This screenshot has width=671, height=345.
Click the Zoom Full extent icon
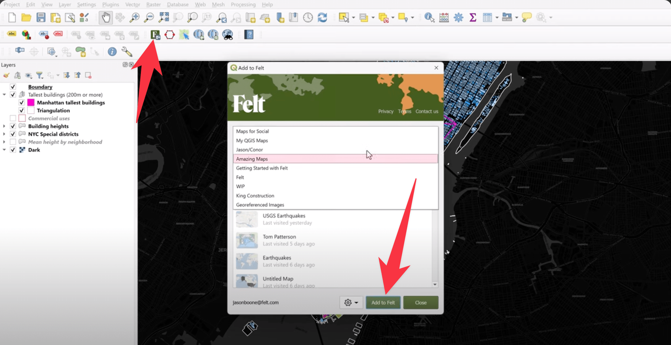tap(164, 18)
